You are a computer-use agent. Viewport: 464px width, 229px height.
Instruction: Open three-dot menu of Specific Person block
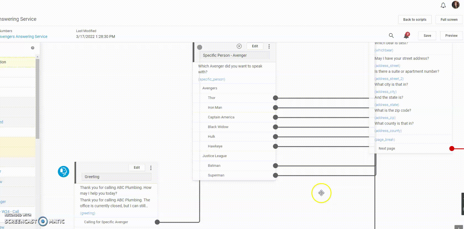click(x=269, y=46)
